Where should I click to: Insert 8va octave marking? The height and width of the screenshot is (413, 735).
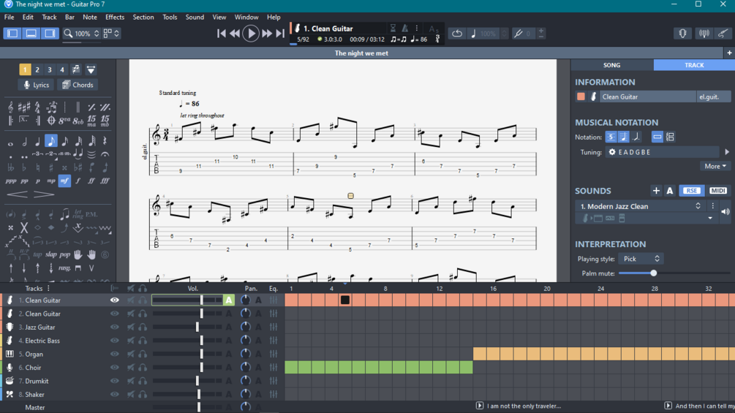click(64, 121)
